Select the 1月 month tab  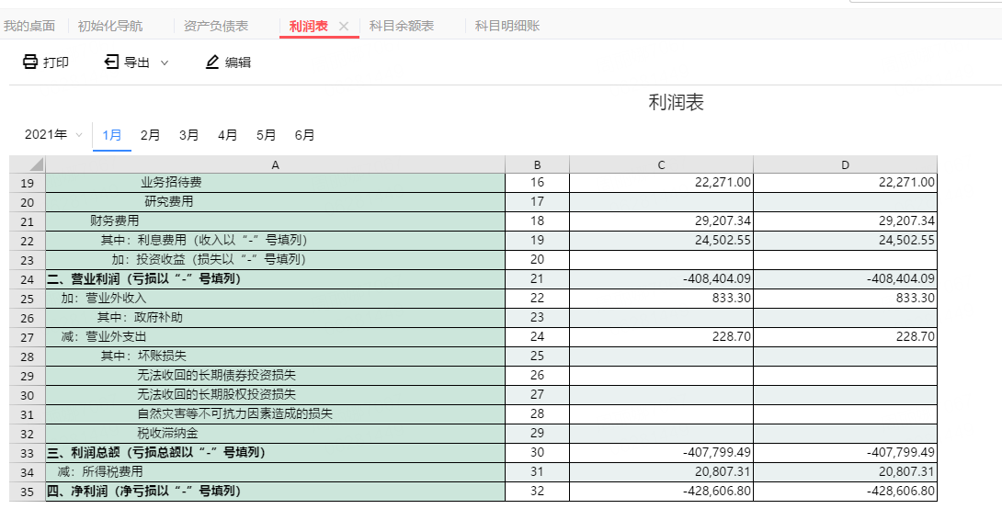pos(112,135)
